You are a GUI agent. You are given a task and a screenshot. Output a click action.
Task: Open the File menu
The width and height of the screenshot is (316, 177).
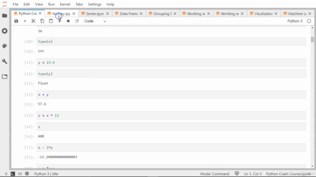coord(15,4)
